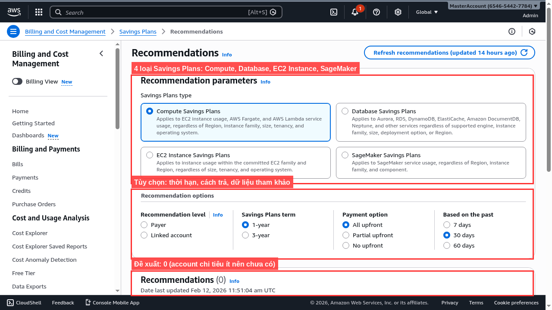The width and height of the screenshot is (552, 310).
Task: Open settings gear in top bar
Action: coord(398,12)
